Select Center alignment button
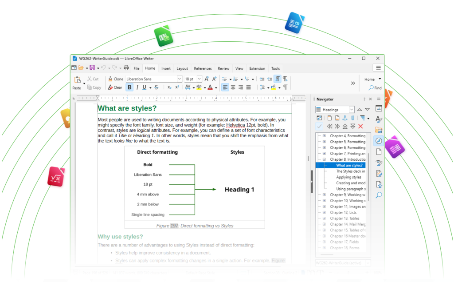The height and width of the screenshot is (282, 454). tap(233, 87)
